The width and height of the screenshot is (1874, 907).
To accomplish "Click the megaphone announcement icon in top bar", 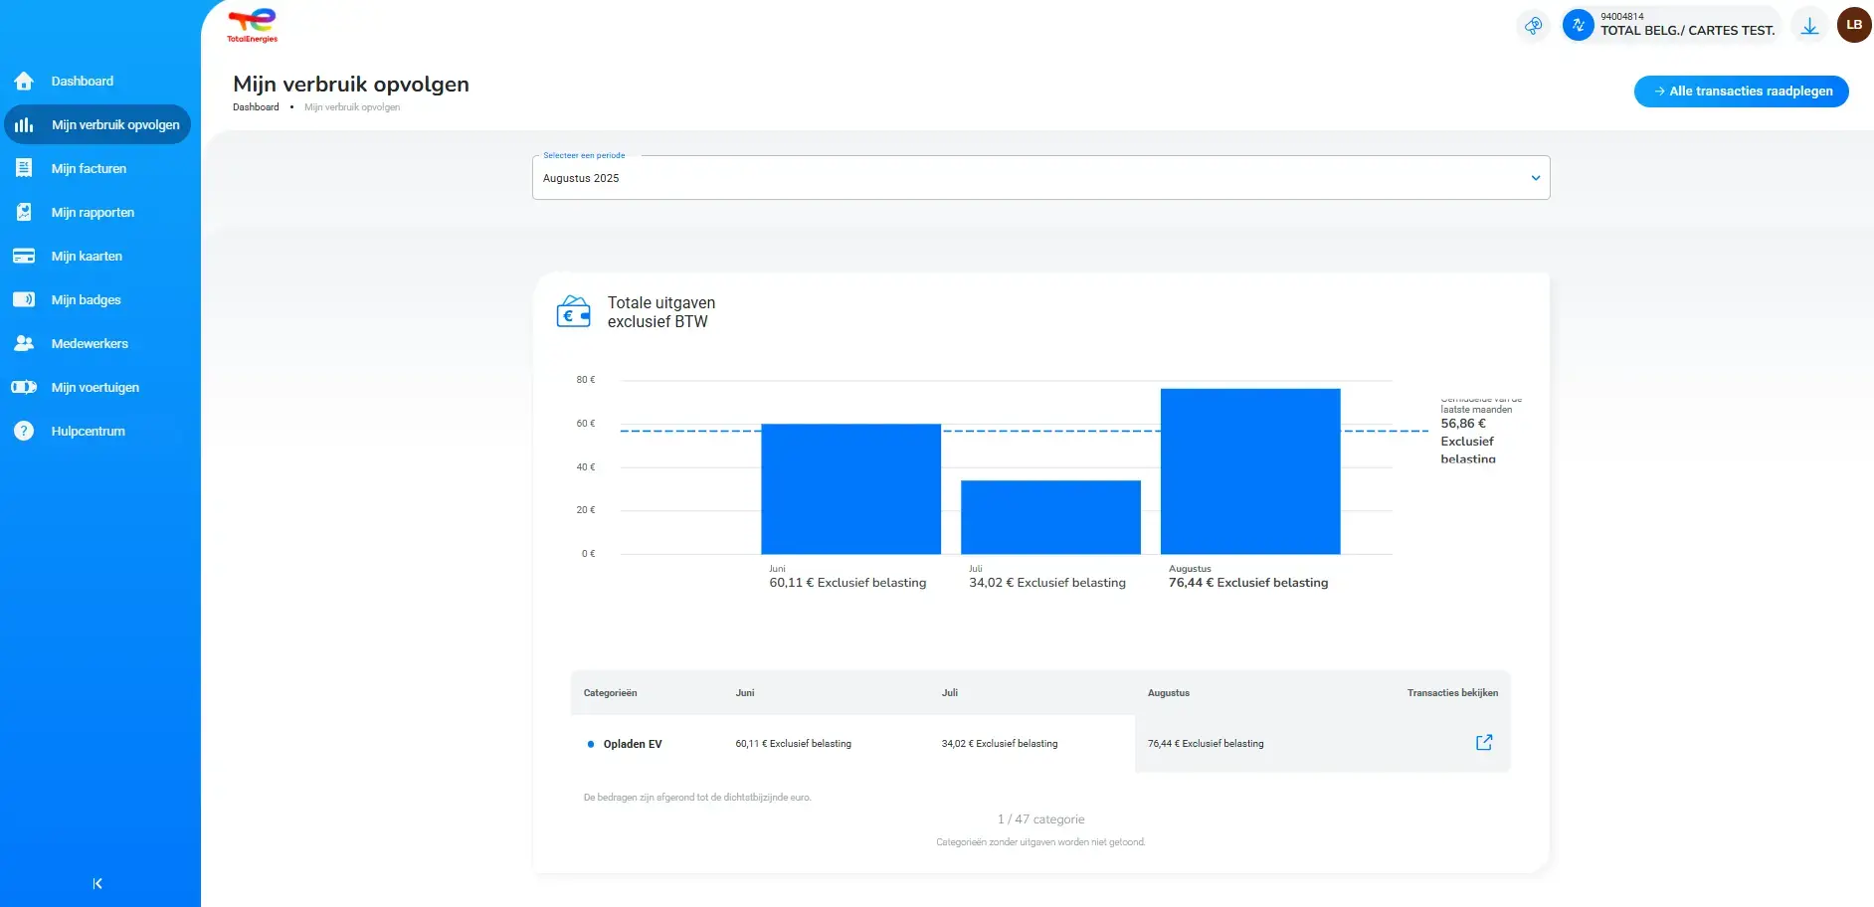I will pyautogui.click(x=1533, y=25).
